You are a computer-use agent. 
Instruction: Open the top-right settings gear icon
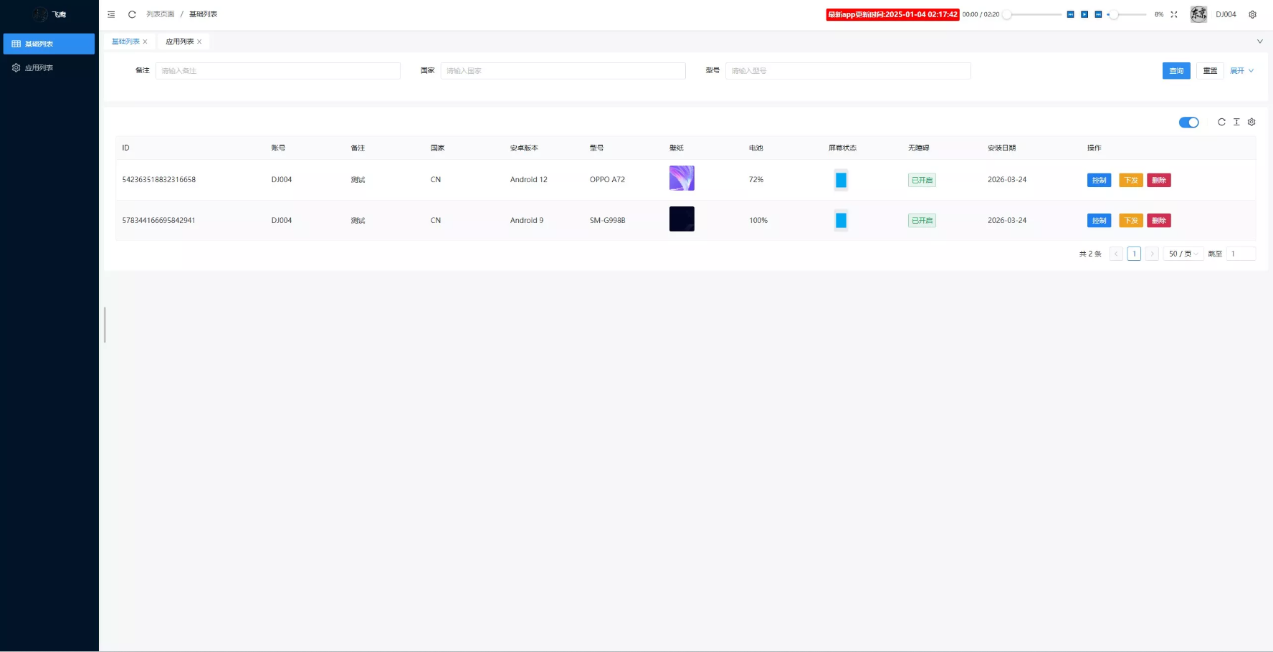(x=1252, y=14)
